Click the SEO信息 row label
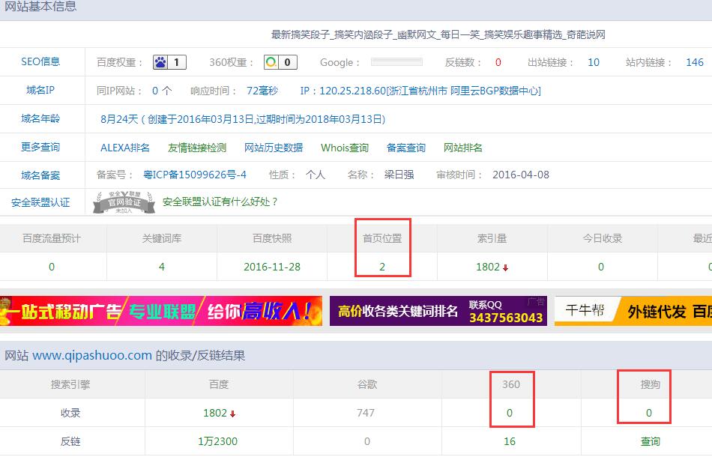Viewport: 712px width, 457px height. click(40, 61)
